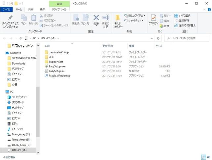Open the Easy access shortcut dropdown
The image size is (212, 160).
pos(134,20)
